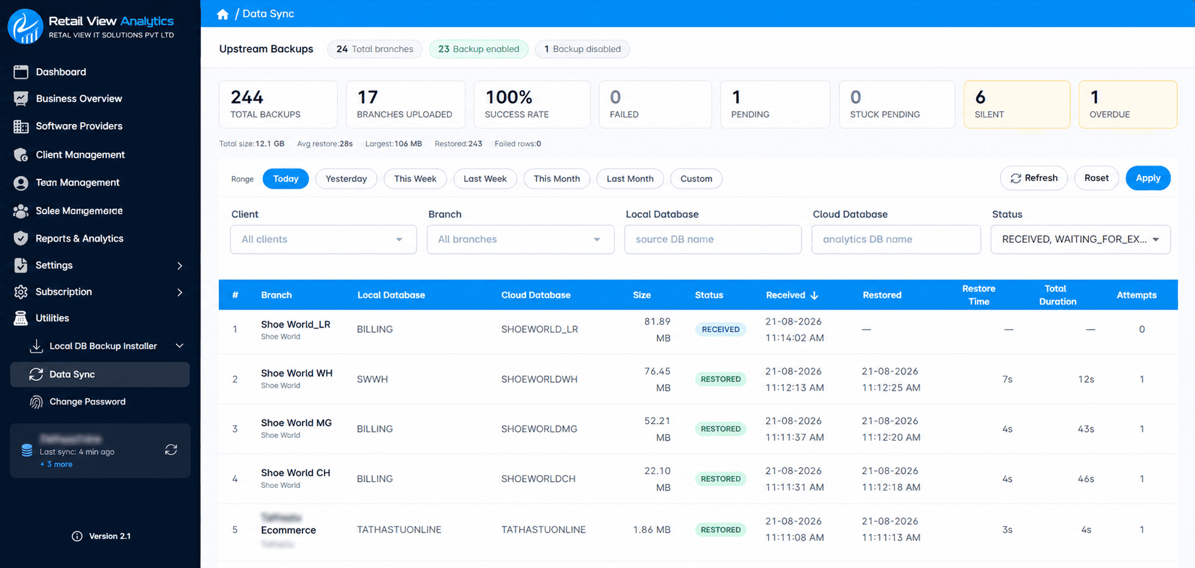This screenshot has width=1195, height=568.
Task: Click the Reports & Analytics shield icon
Action: (21, 238)
